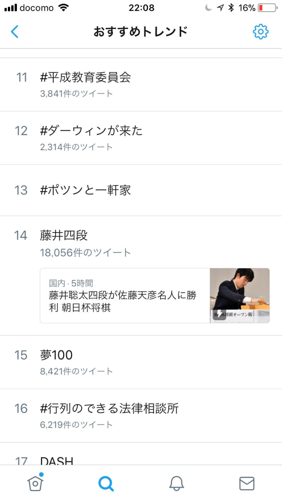
Task: Select the Search magnifier tab
Action: [106, 483]
